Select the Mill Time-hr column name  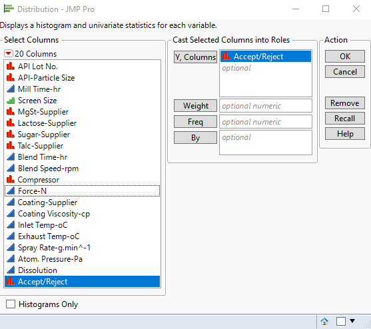(39, 89)
